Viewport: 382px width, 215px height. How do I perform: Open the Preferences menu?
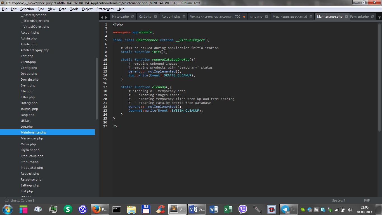point(105,9)
